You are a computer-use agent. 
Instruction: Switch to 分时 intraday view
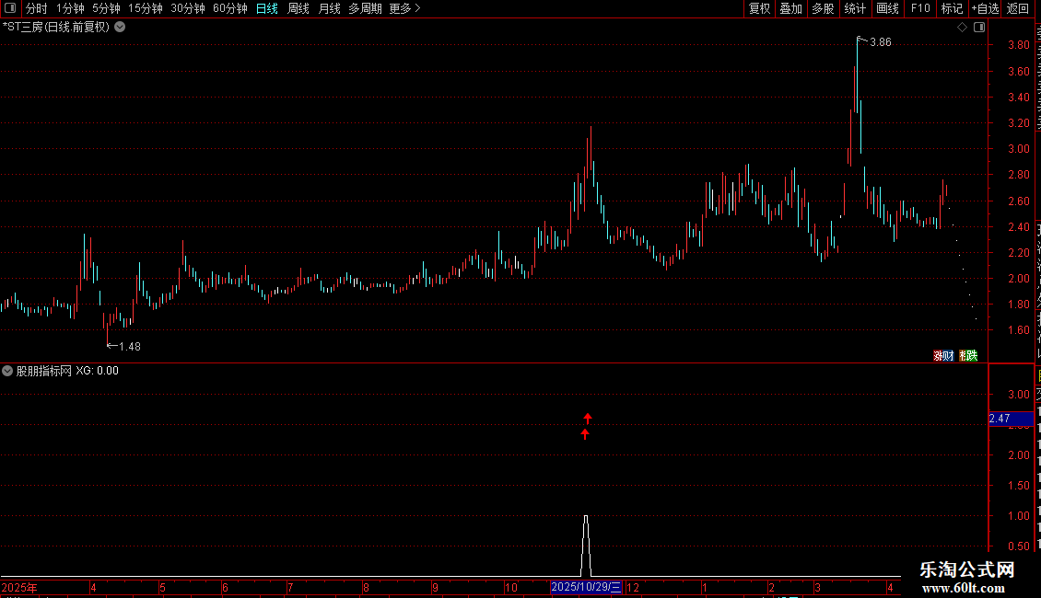click(37, 8)
